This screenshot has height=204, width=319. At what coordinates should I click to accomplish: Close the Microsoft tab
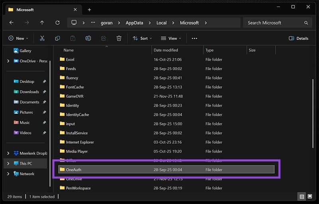coord(75,10)
